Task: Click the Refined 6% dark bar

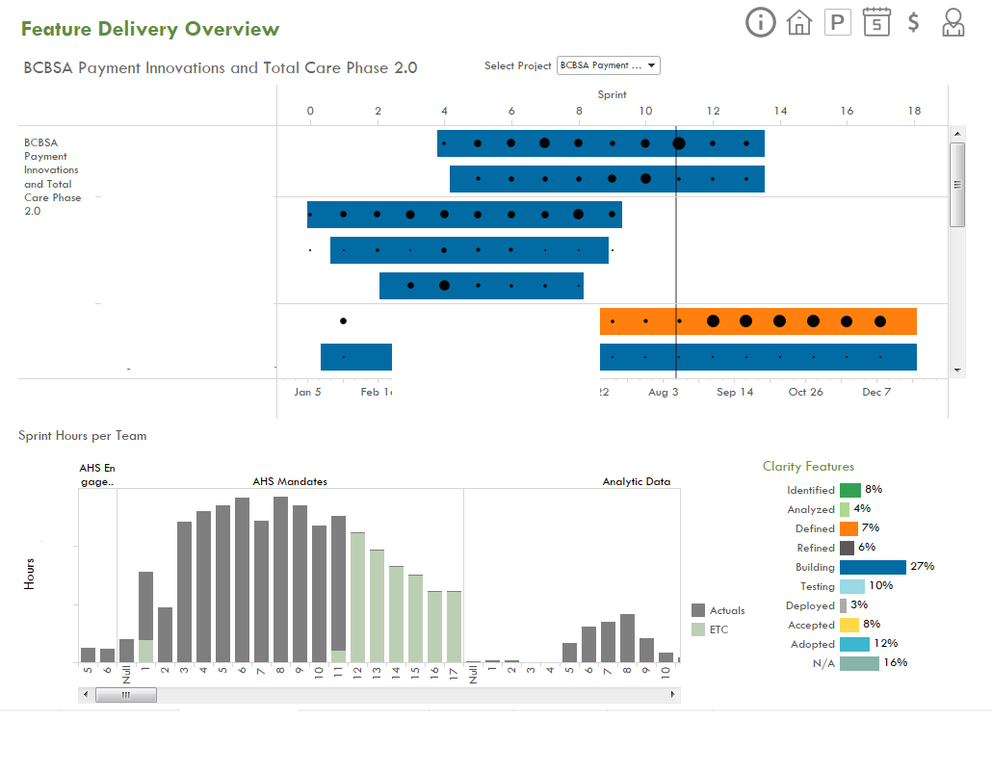Action: click(x=848, y=548)
